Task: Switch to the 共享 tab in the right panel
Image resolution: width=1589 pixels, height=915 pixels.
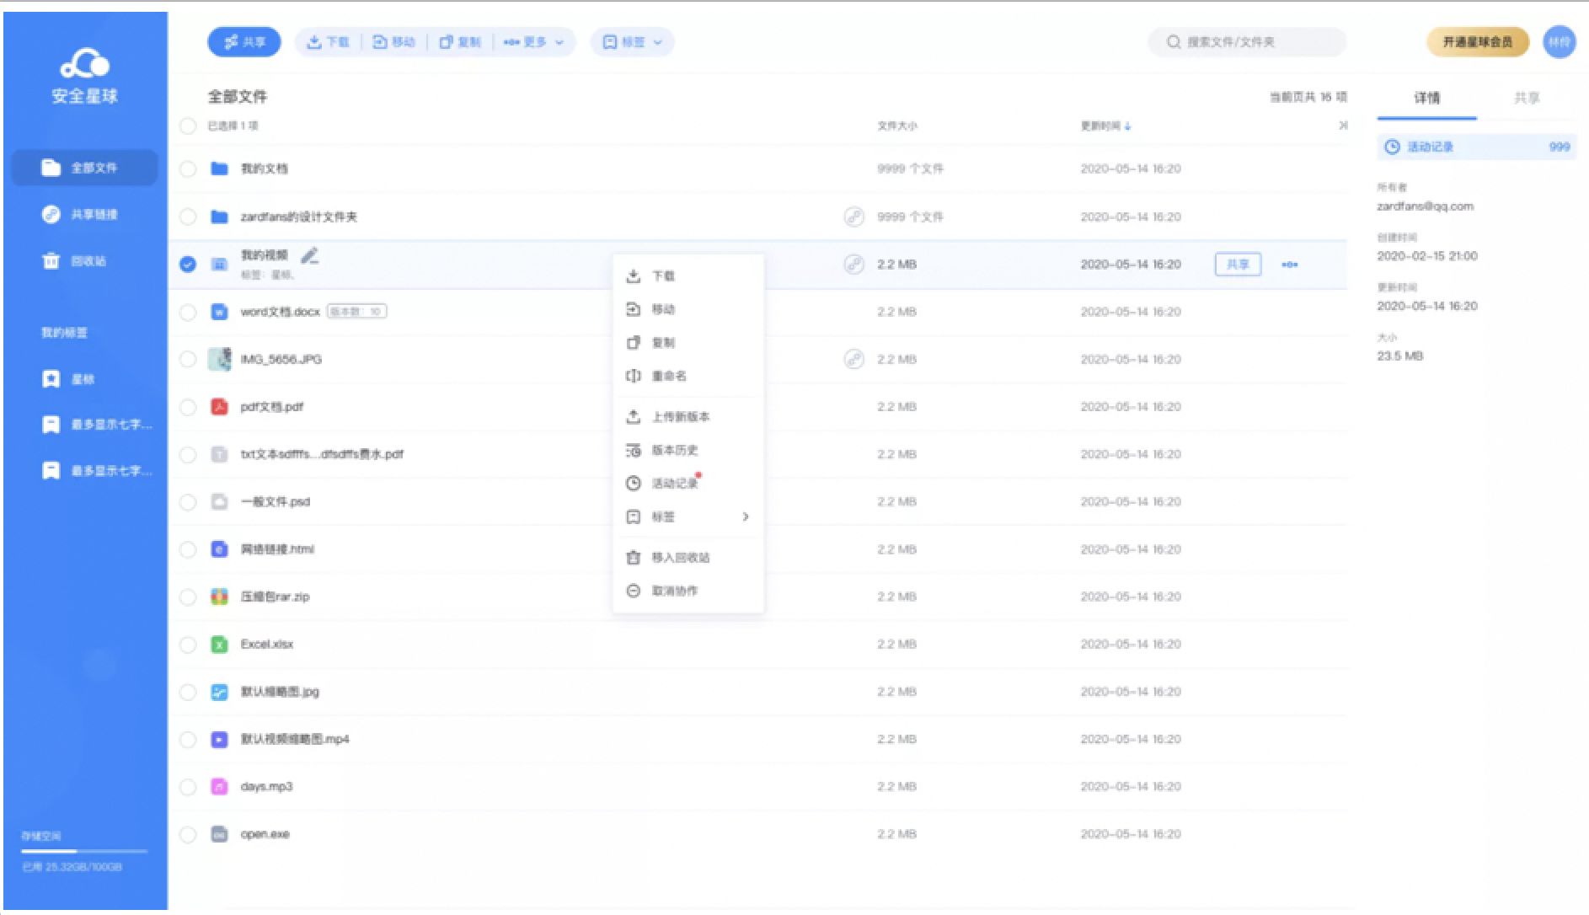Action: point(1526,99)
